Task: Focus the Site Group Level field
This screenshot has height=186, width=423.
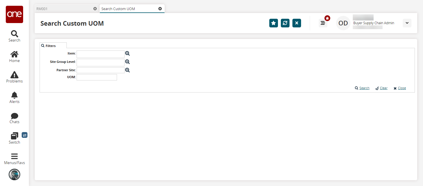Action: (x=101, y=63)
